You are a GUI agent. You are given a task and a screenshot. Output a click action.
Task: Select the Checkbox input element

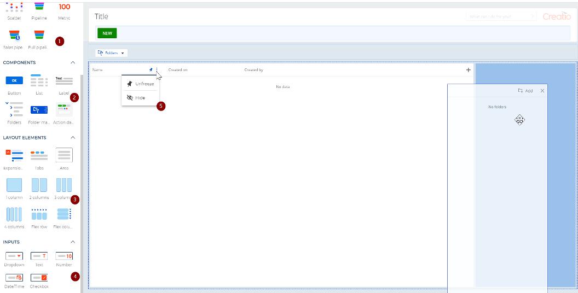(x=39, y=281)
